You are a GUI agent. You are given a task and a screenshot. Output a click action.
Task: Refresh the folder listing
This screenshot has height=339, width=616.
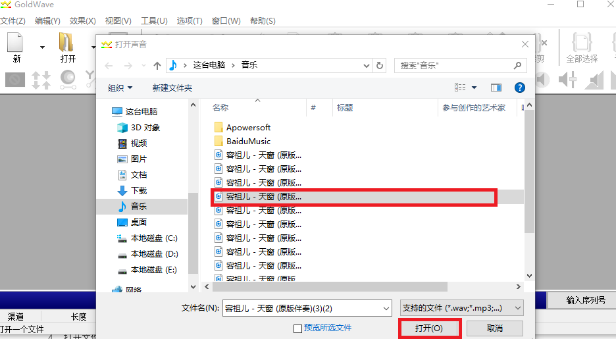coord(380,66)
